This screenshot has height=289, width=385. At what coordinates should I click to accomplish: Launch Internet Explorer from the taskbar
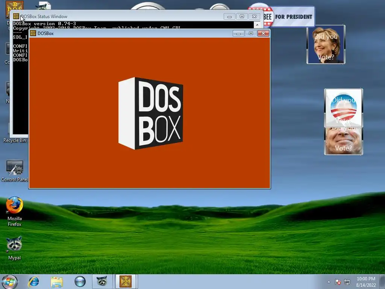(x=33, y=281)
